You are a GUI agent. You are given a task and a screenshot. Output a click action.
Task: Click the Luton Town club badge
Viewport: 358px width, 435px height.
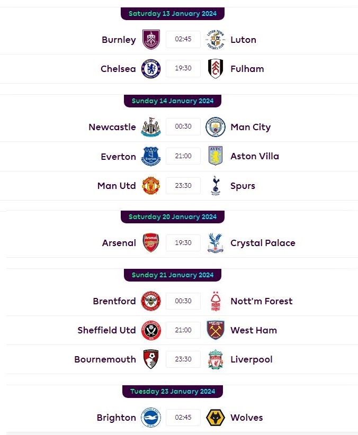[x=216, y=40]
